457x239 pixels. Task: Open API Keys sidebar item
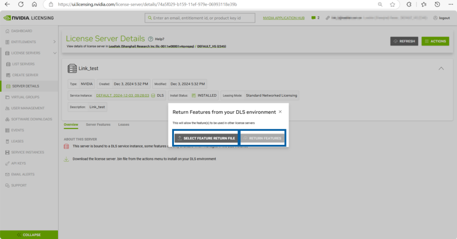click(x=18, y=163)
